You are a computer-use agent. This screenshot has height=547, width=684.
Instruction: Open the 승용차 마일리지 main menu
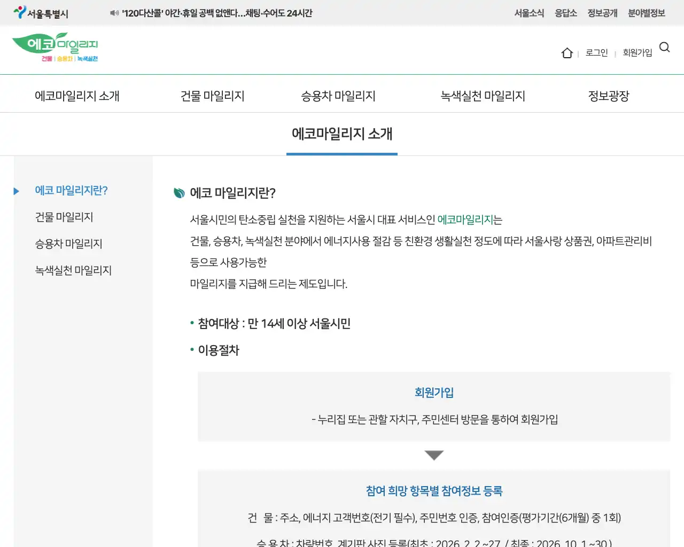pyautogui.click(x=338, y=96)
